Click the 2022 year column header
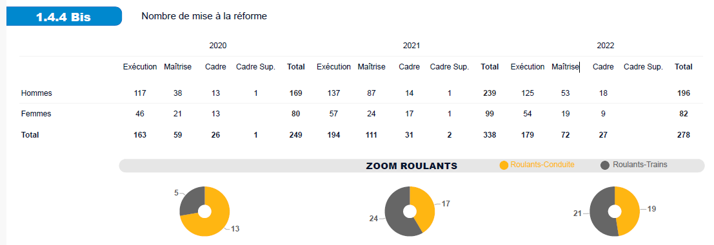The image size is (714, 245). click(x=606, y=46)
